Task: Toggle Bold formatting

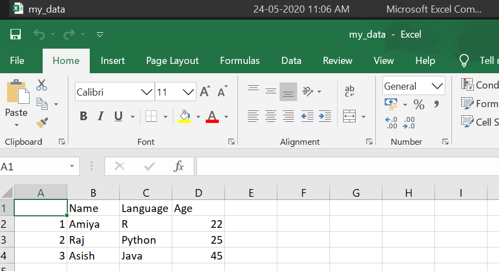Action: [x=84, y=116]
